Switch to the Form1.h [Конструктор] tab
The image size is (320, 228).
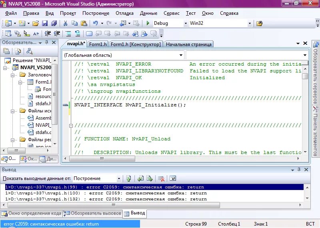click(136, 44)
